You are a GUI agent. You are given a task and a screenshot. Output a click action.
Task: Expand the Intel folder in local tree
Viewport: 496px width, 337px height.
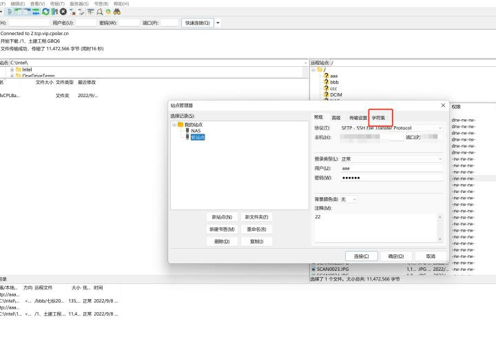12,70
